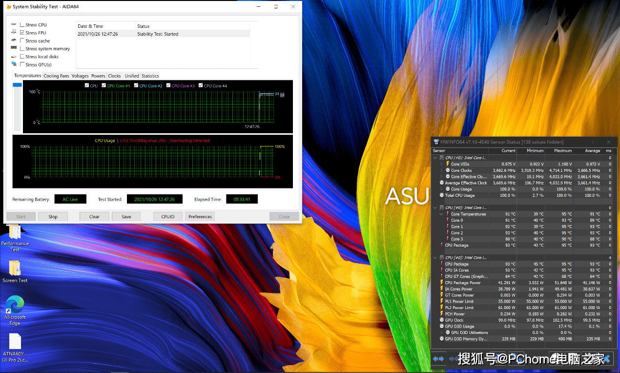Expand the Core VIDs row in HWiNFO

(442, 164)
